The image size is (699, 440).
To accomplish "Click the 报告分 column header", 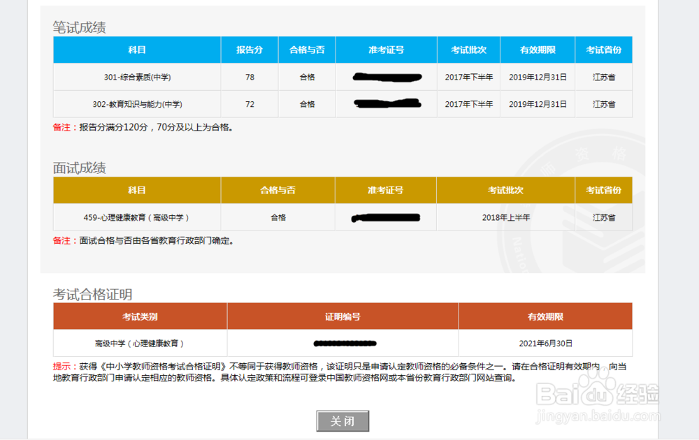I will tap(250, 50).
